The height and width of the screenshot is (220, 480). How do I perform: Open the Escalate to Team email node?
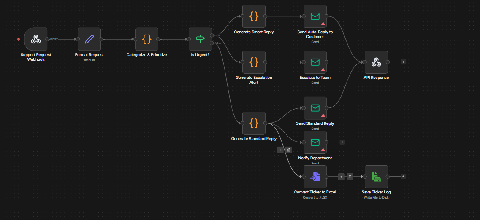[315, 62]
